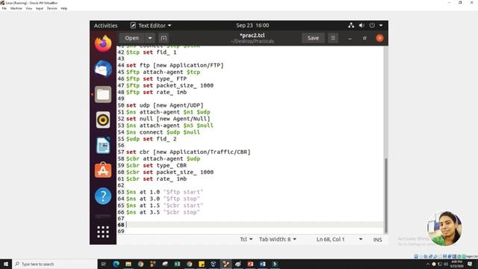
Task: Open the Tab Width dropdown
Action: click(278, 239)
